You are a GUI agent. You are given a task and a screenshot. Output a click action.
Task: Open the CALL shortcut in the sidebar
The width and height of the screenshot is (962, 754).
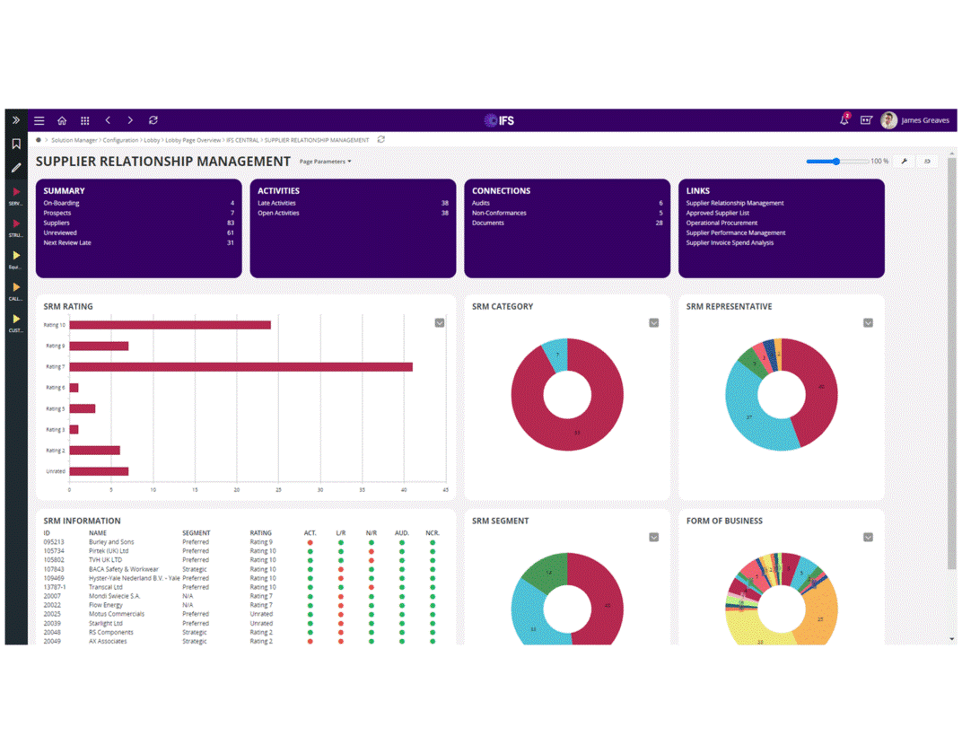point(16,292)
